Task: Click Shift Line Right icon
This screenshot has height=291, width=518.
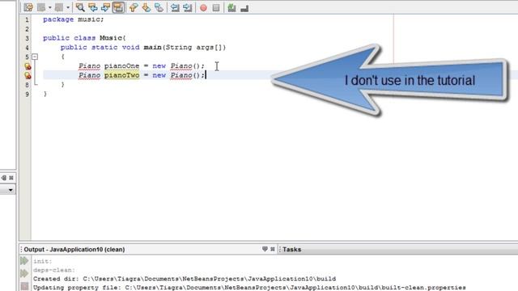Action: pyautogui.click(x=188, y=7)
